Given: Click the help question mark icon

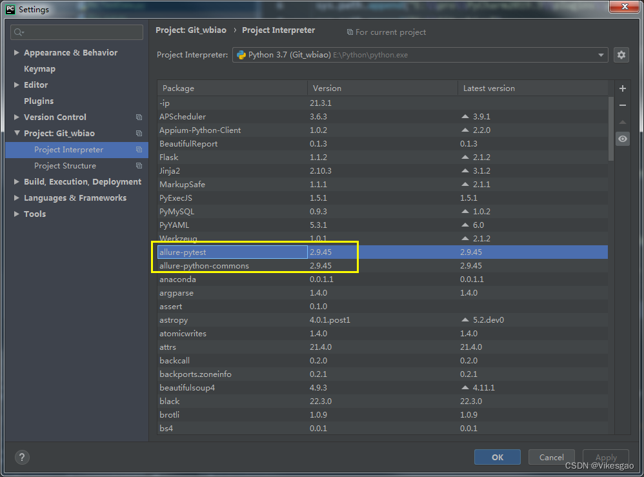Looking at the screenshot, I should pyautogui.click(x=22, y=457).
